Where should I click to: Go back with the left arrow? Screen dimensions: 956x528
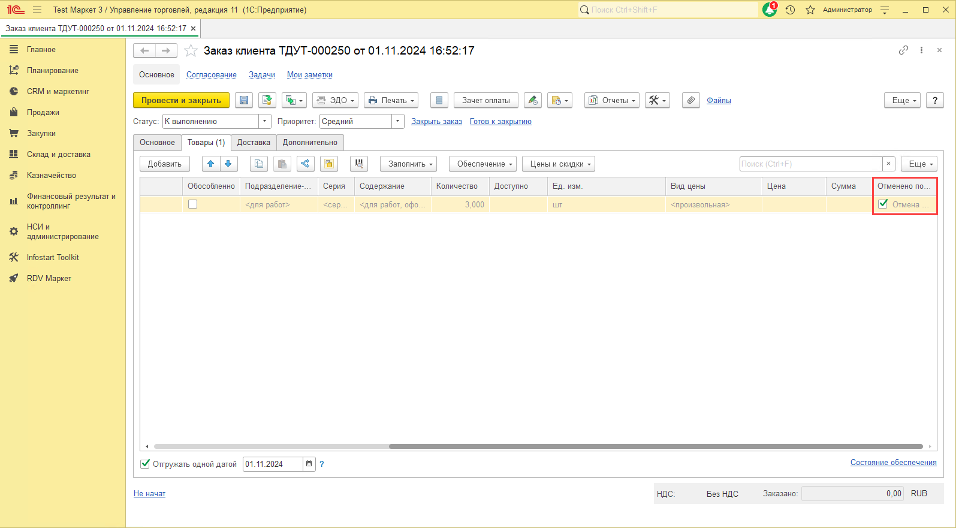[144, 51]
